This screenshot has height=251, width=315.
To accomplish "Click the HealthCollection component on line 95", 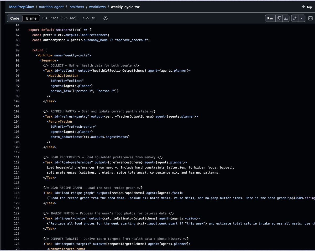I will [63, 76].
